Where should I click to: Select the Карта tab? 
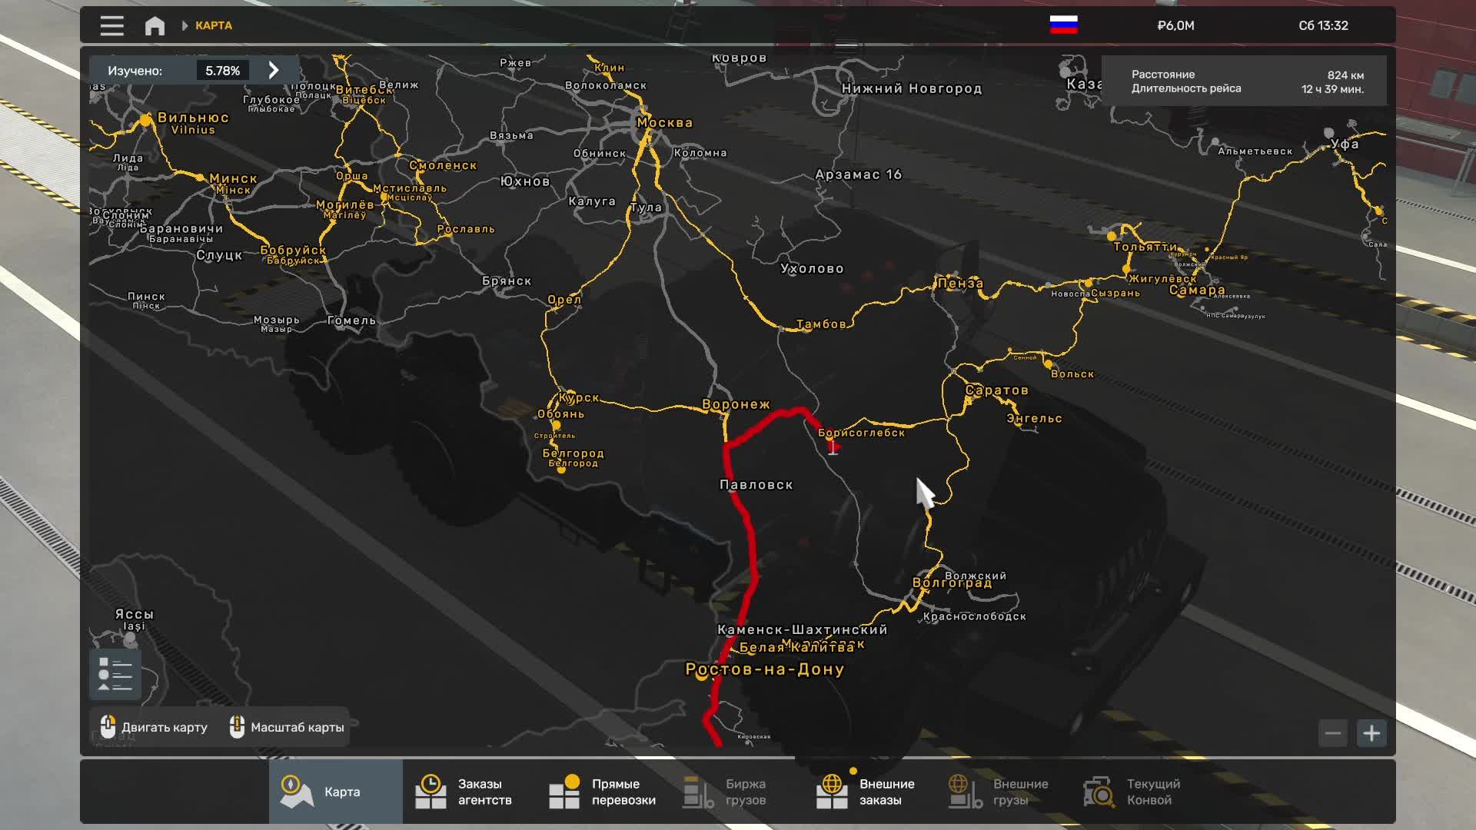click(335, 792)
